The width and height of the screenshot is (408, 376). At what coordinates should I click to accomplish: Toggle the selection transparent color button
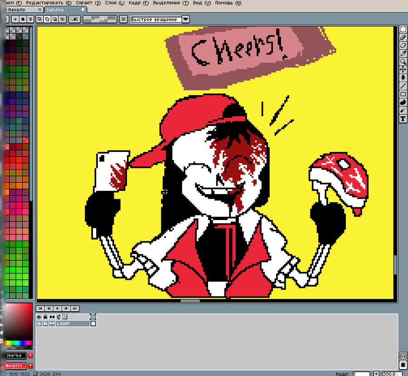(x=74, y=19)
